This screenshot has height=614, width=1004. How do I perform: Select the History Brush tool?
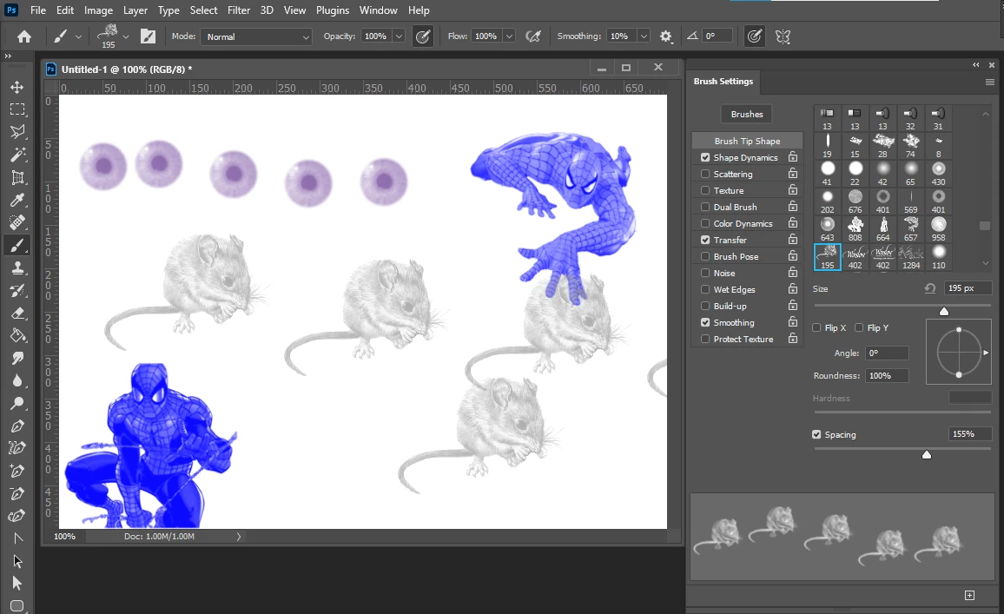pos(17,290)
